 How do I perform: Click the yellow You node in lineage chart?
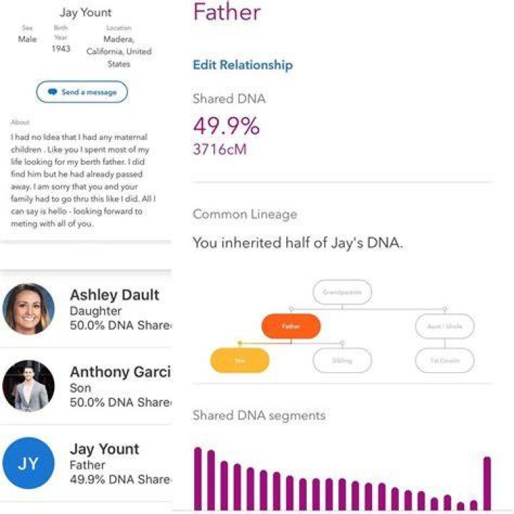click(x=240, y=361)
